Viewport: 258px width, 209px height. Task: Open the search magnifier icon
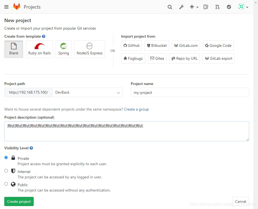[x=170, y=7]
